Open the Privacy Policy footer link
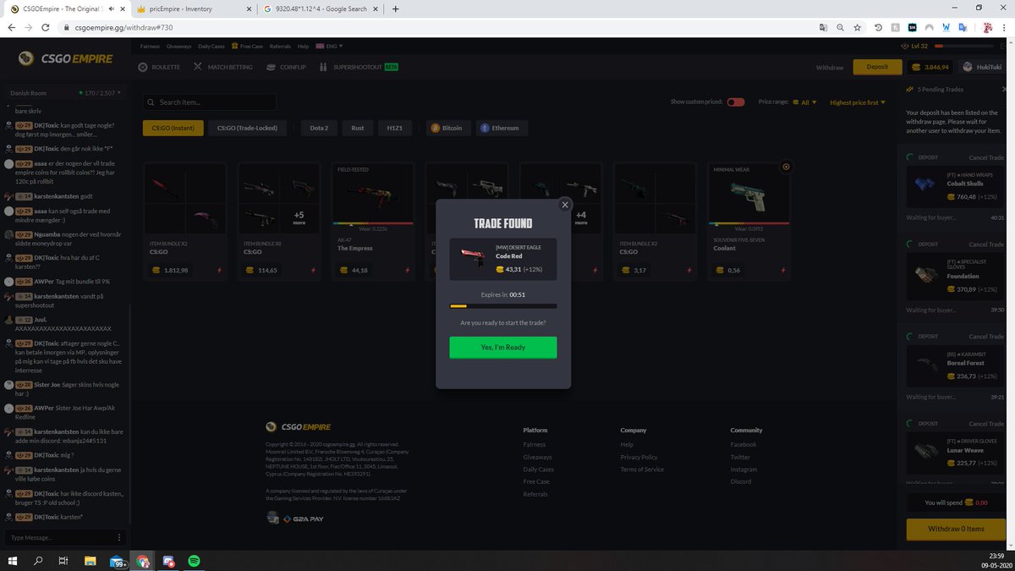 coord(639,457)
